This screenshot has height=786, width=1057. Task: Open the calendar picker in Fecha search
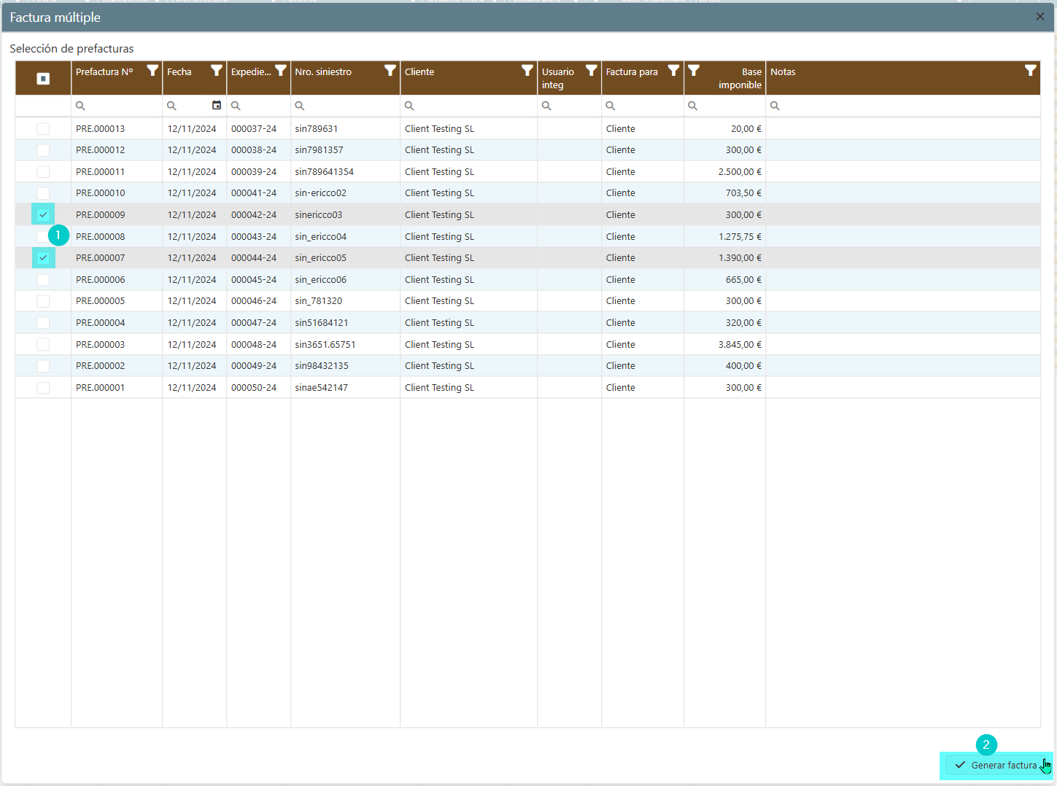click(x=217, y=106)
